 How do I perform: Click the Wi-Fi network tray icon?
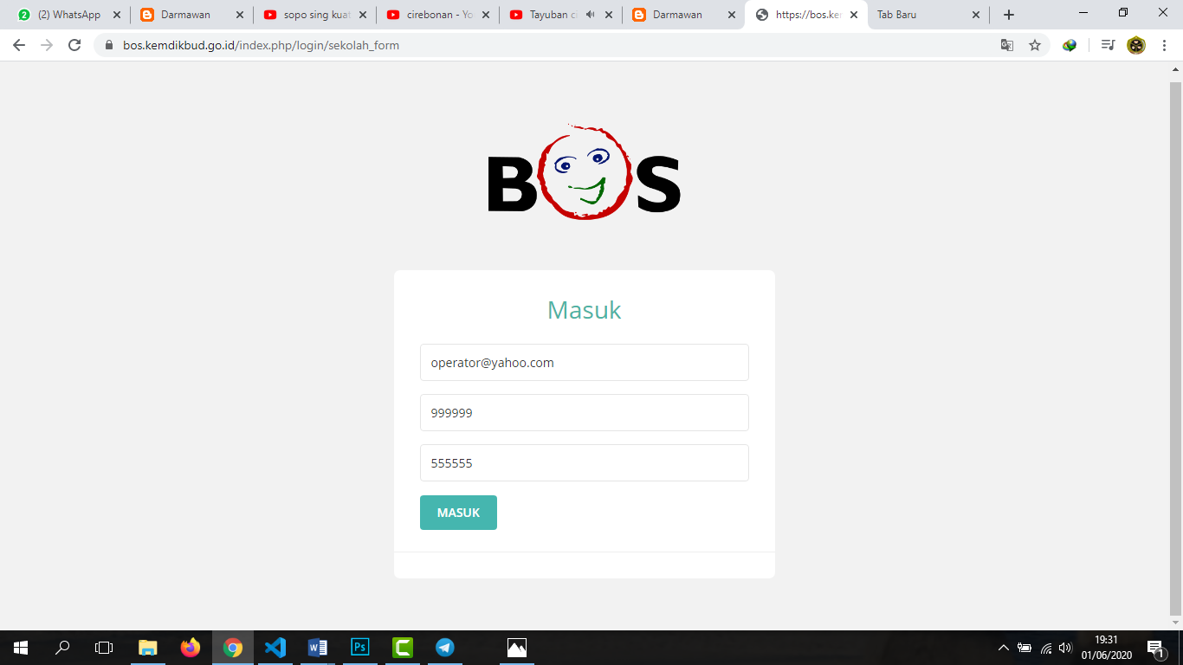click(1046, 648)
